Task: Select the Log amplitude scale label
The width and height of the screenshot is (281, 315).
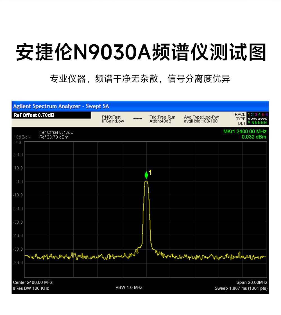Action: (17, 142)
